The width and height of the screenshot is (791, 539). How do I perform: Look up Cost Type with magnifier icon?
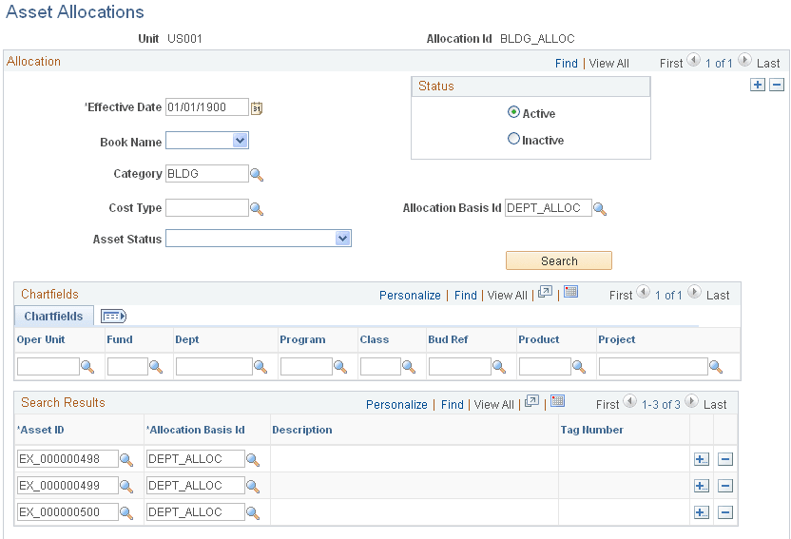pyautogui.click(x=257, y=209)
